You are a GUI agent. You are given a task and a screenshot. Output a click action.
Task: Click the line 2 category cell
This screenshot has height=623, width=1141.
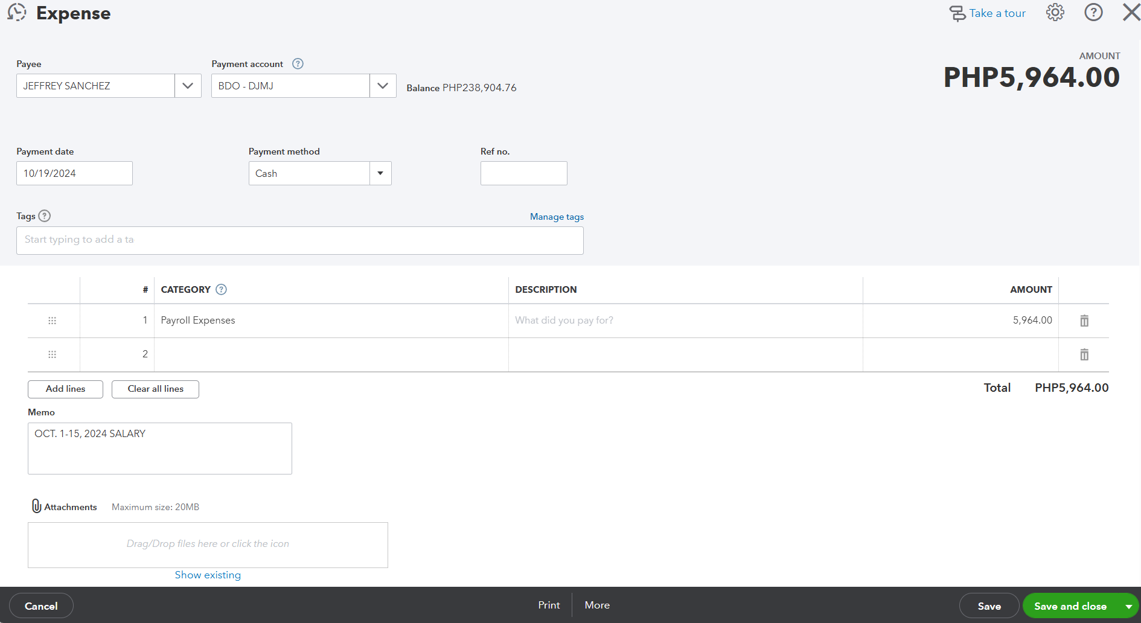[x=331, y=354]
